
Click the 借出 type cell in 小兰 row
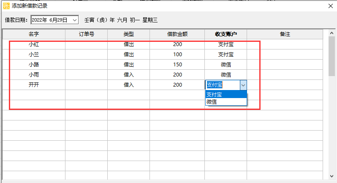[128, 55]
